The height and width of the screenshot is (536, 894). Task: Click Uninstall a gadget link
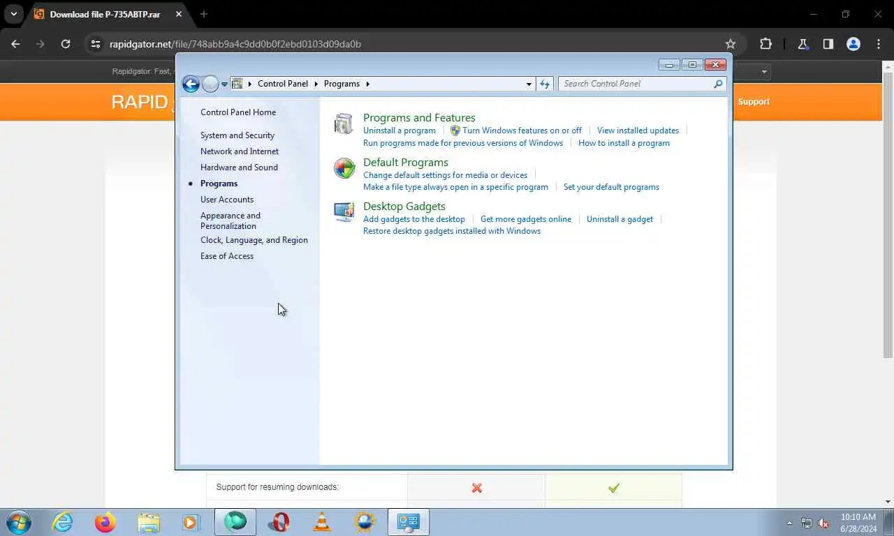(x=620, y=219)
